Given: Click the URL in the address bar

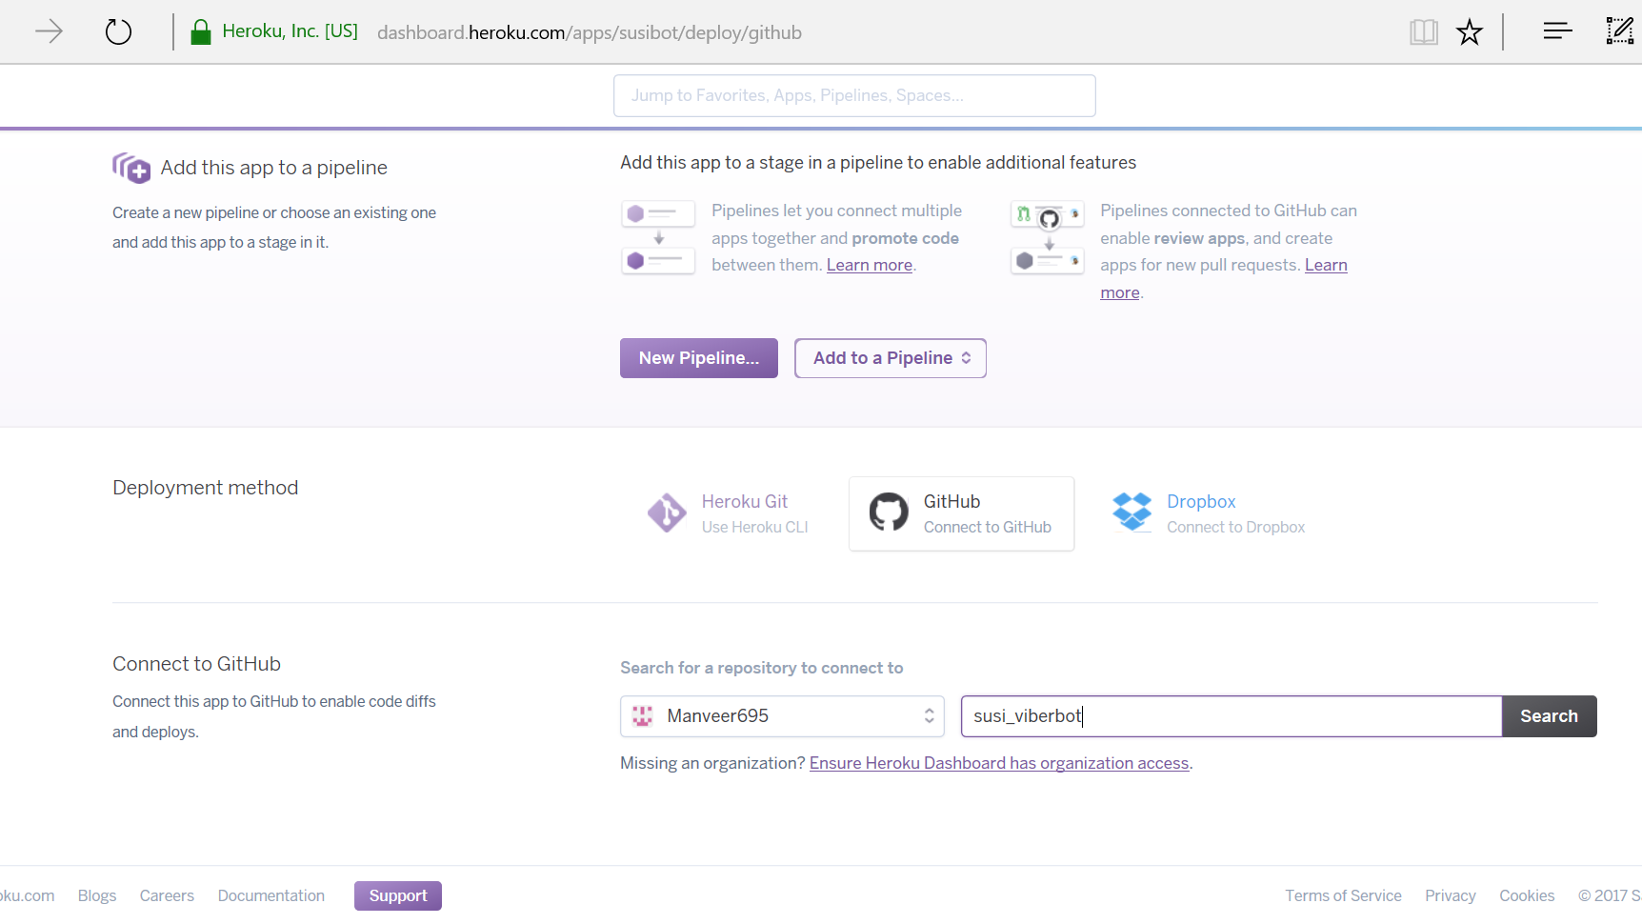Looking at the screenshot, I should 590,32.
